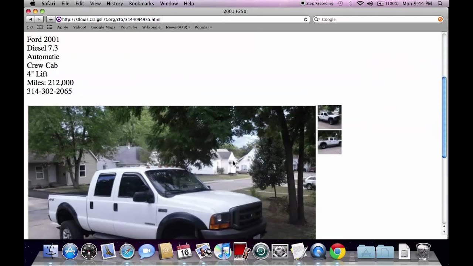This screenshot has width=473, height=266.
Task: Open Dashboard from the Dock
Action: coord(89,252)
